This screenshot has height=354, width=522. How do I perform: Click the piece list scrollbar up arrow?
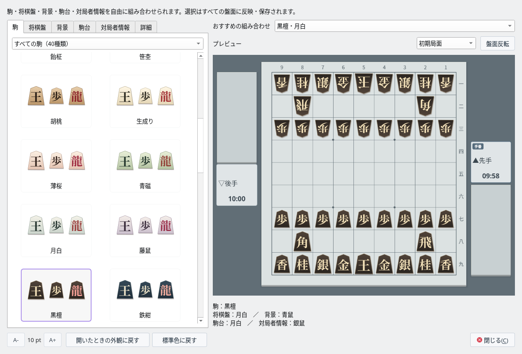(200, 56)
